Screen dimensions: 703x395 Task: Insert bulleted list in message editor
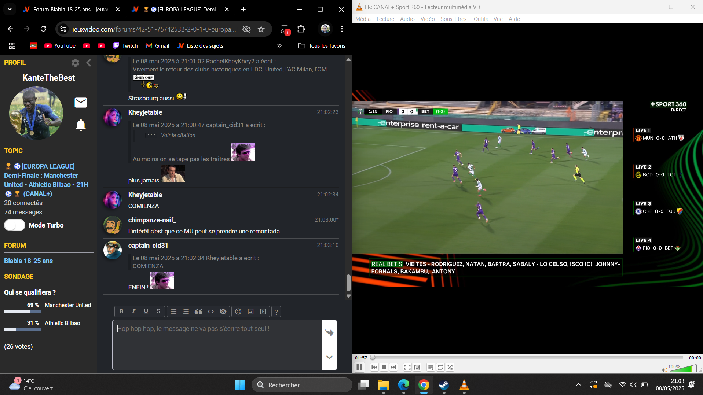tap(173, 311)
